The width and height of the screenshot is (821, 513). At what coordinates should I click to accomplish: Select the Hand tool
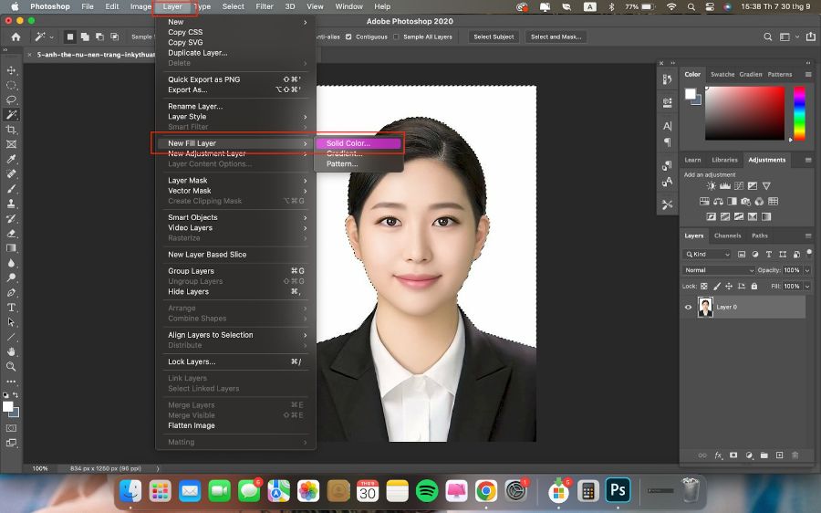(x=11, y=351)
